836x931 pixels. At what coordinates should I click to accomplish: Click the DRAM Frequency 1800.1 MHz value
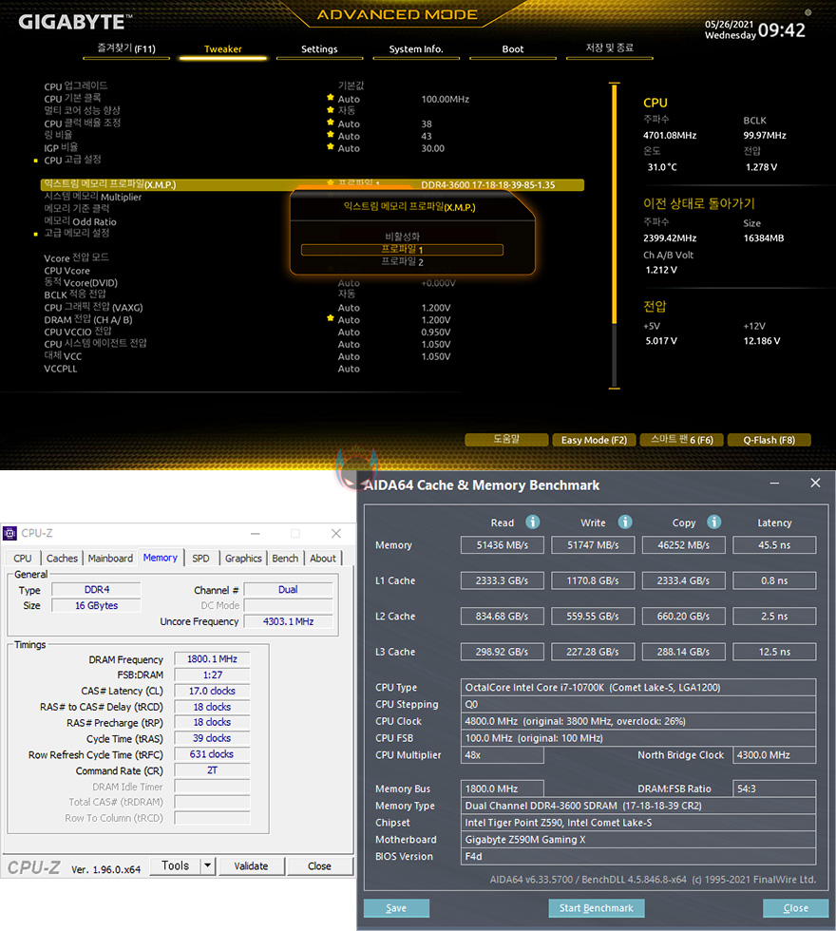212,659
